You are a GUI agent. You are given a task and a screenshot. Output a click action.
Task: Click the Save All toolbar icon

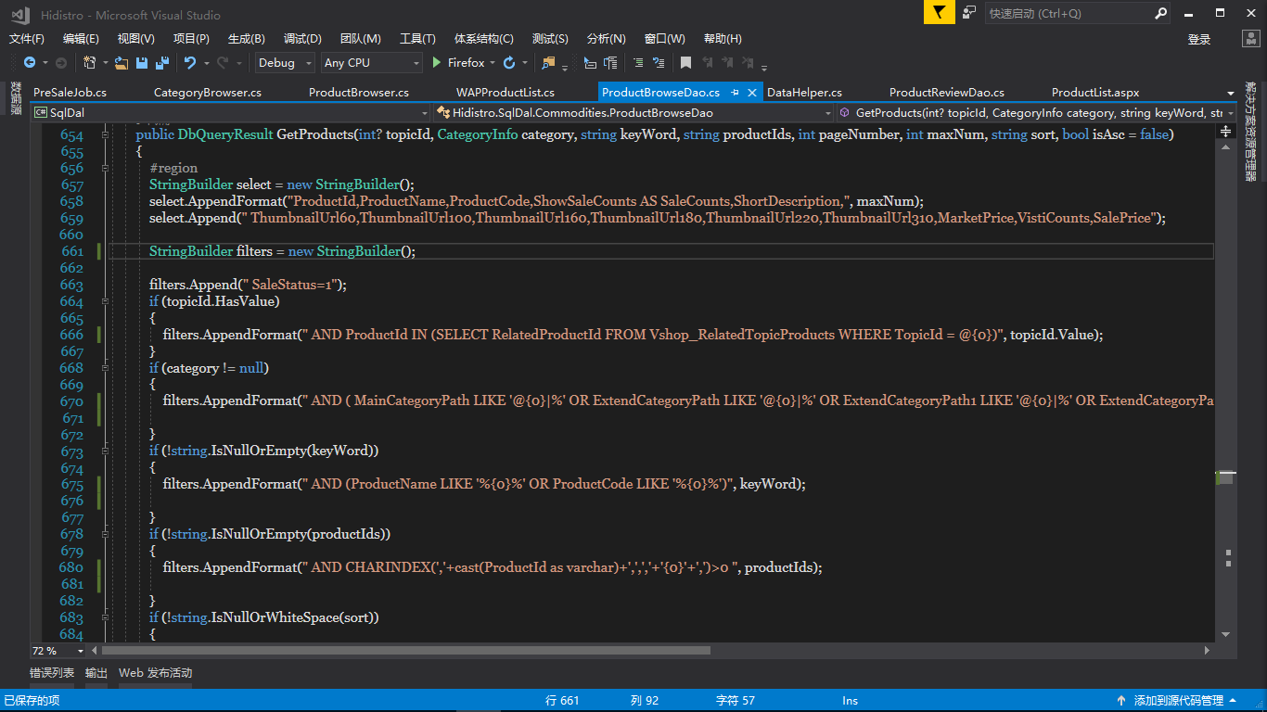(x=162, y=63)
